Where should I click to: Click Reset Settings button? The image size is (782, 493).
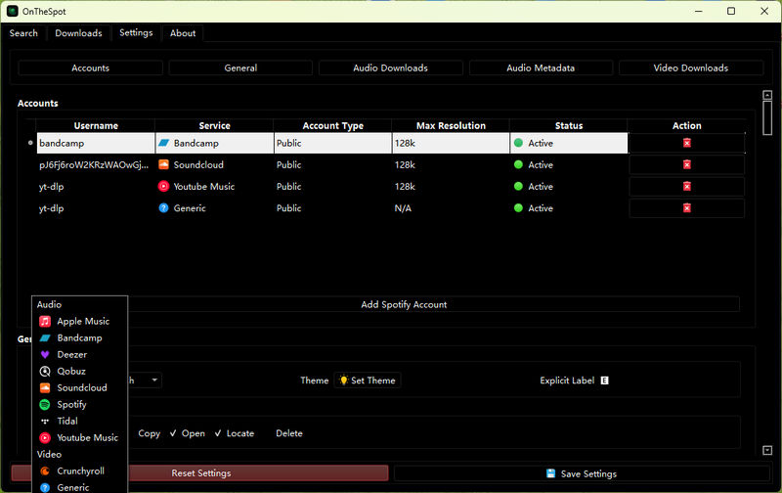200,473
